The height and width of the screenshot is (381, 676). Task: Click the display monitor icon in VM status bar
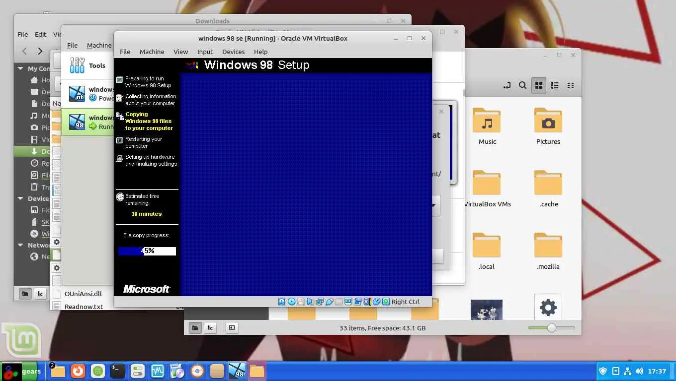pos(348,302)
